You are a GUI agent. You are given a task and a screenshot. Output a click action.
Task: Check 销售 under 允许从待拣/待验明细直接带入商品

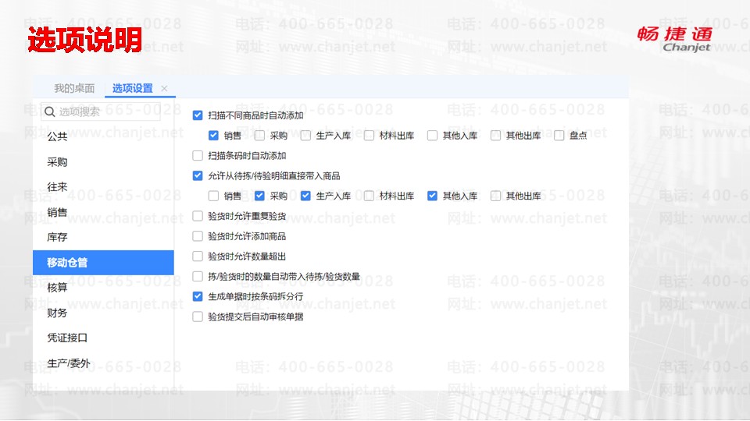coord(213,196)
